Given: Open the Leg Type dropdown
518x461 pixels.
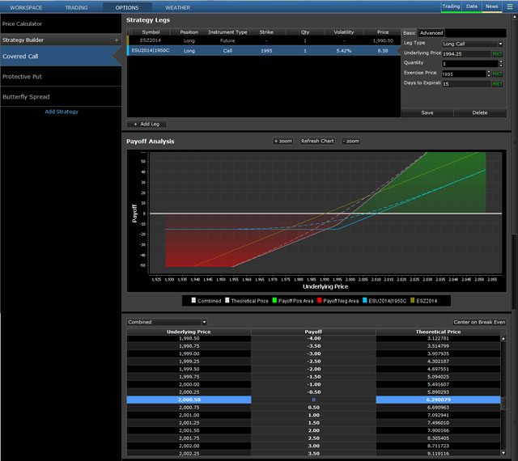Looking at the screenshot, I should pos(473,44).
